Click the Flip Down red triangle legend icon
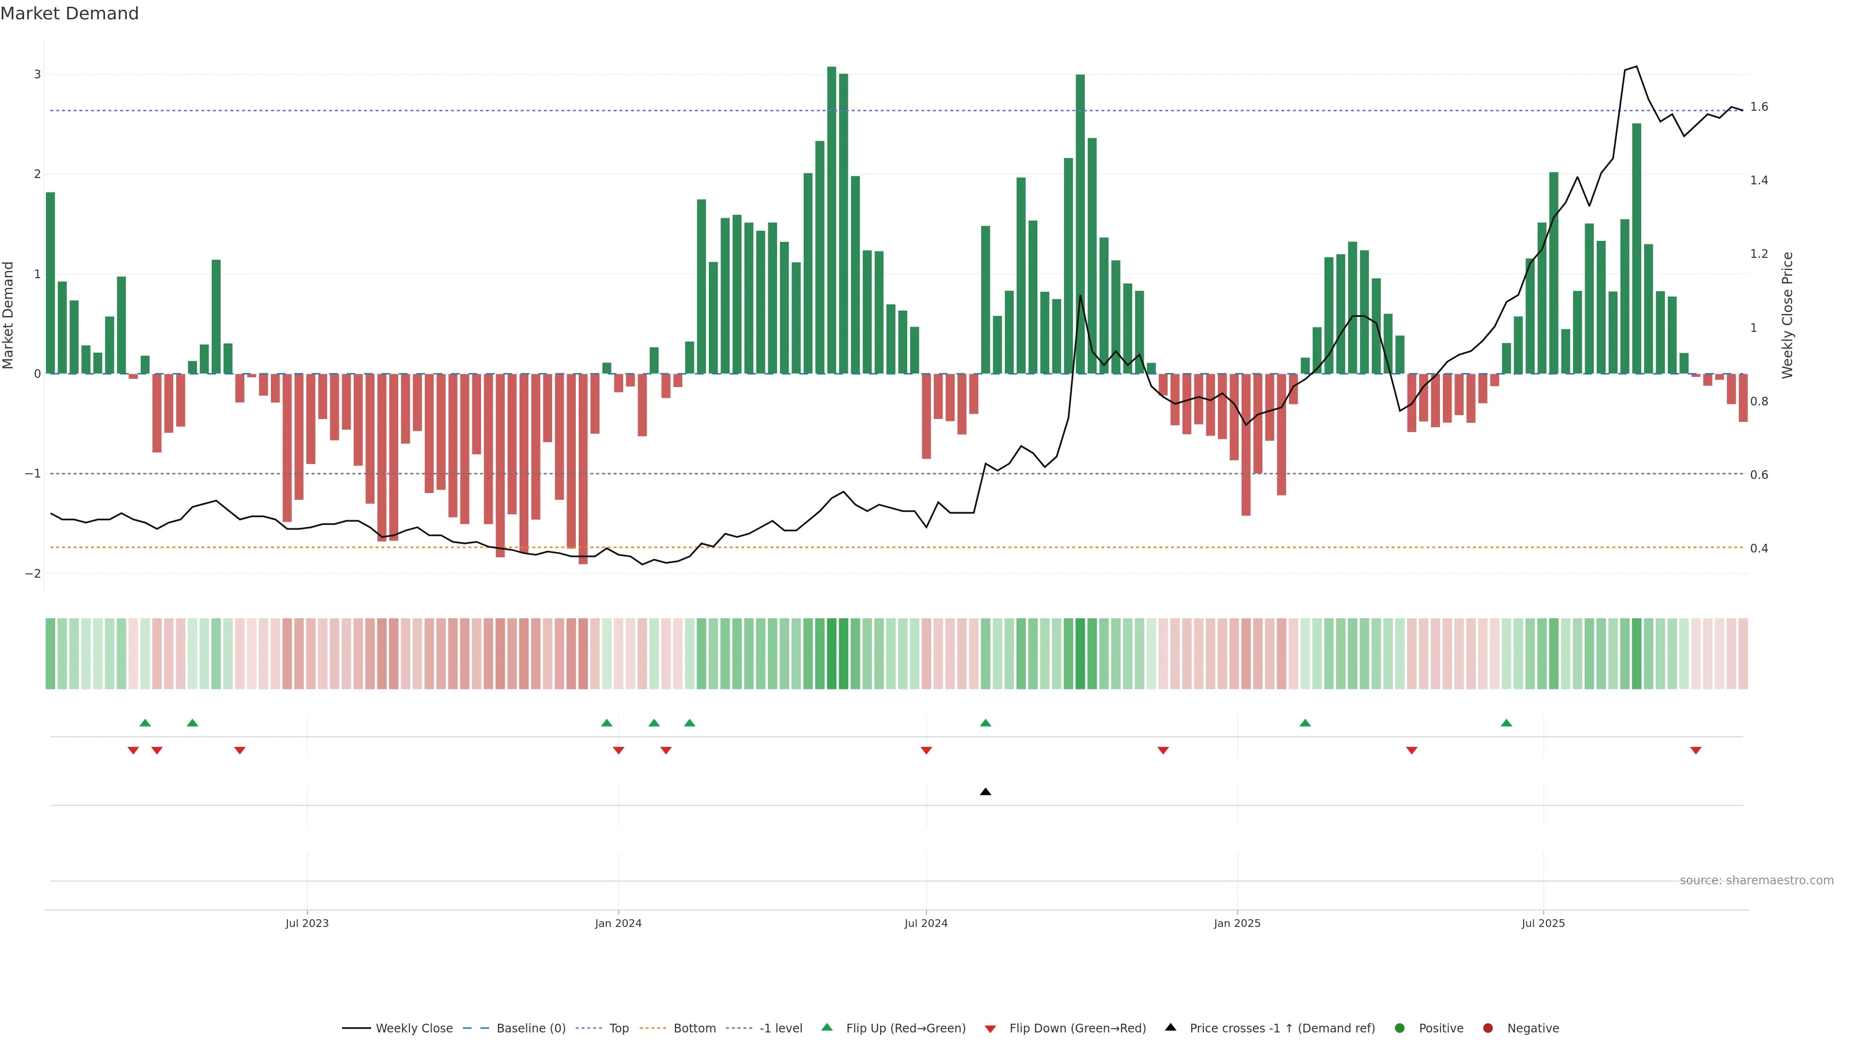The image size is (1858, 1045). pos(990,1029)
